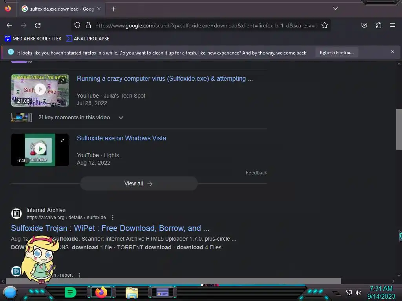Click the forward navigation arrow

click(24, 25)
